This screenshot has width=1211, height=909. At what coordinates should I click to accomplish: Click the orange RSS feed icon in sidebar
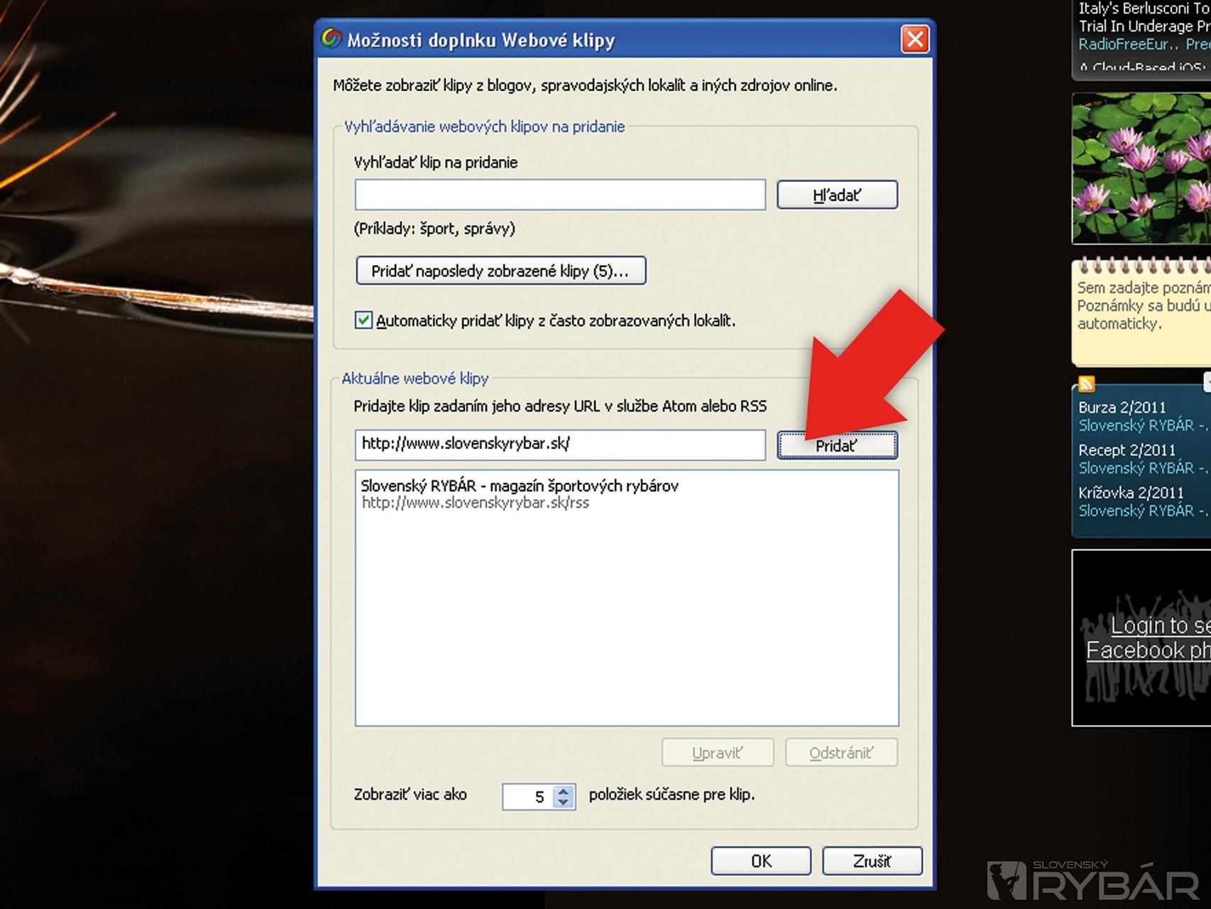coord(1086,384)
